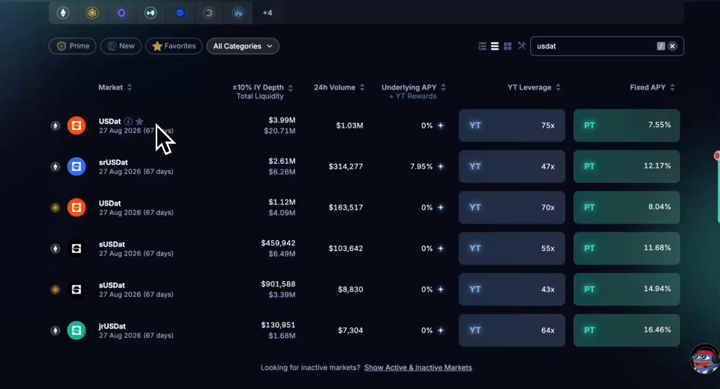720x389 pixels.
Task: Open the PT 11.68% button
Action: [x=626, y=248]
